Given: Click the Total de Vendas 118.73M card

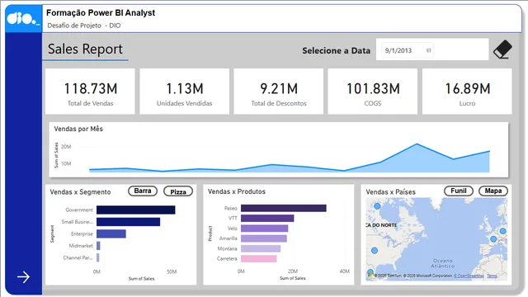Looking at the screenshot, I should pos(90,92).
